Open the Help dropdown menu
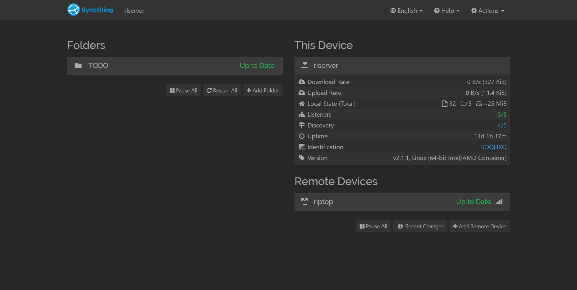This screenshot has width=577, height=290. [x=447, y=11]
